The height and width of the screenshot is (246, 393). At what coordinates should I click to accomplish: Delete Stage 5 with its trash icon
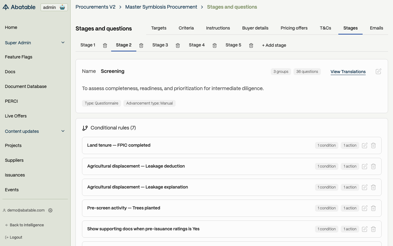click(x=251, y=46)
